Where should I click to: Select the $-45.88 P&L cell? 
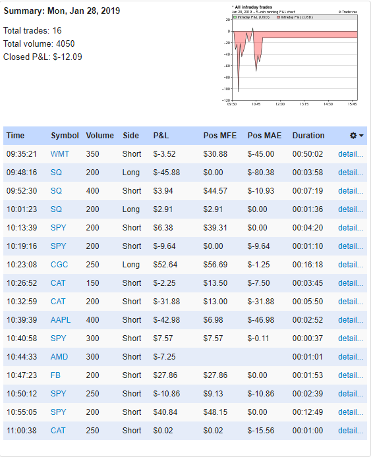(167, 173)
